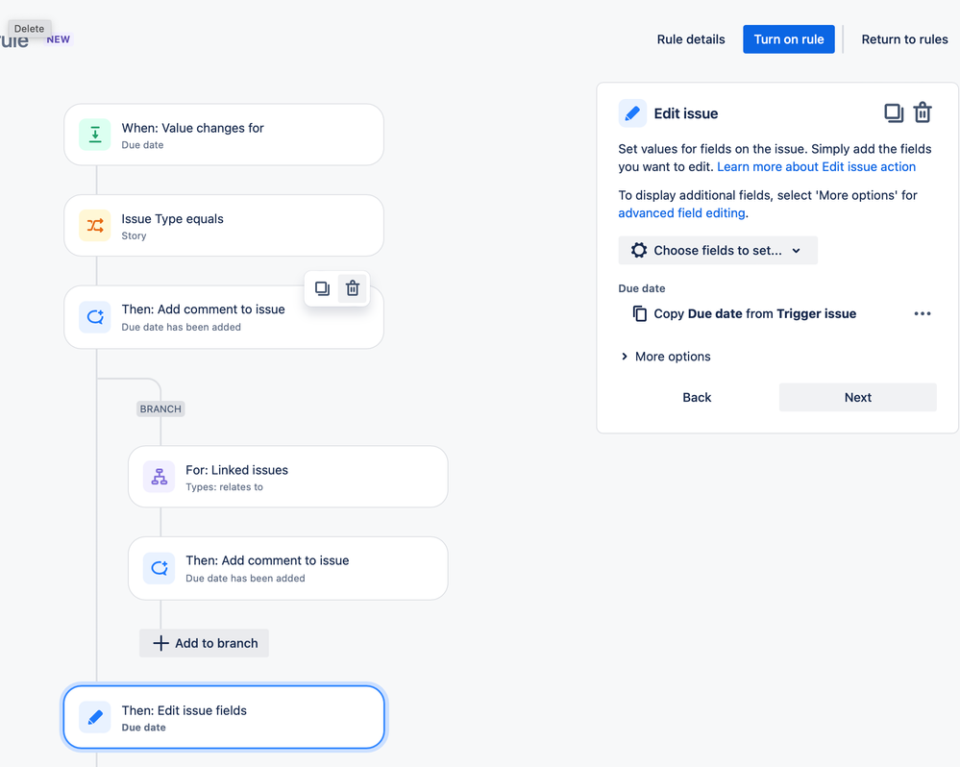Viewport: 960px width, 767px height.
Task: Select the Issue Type equals Story condition card
Action: (x=224, y=225)
